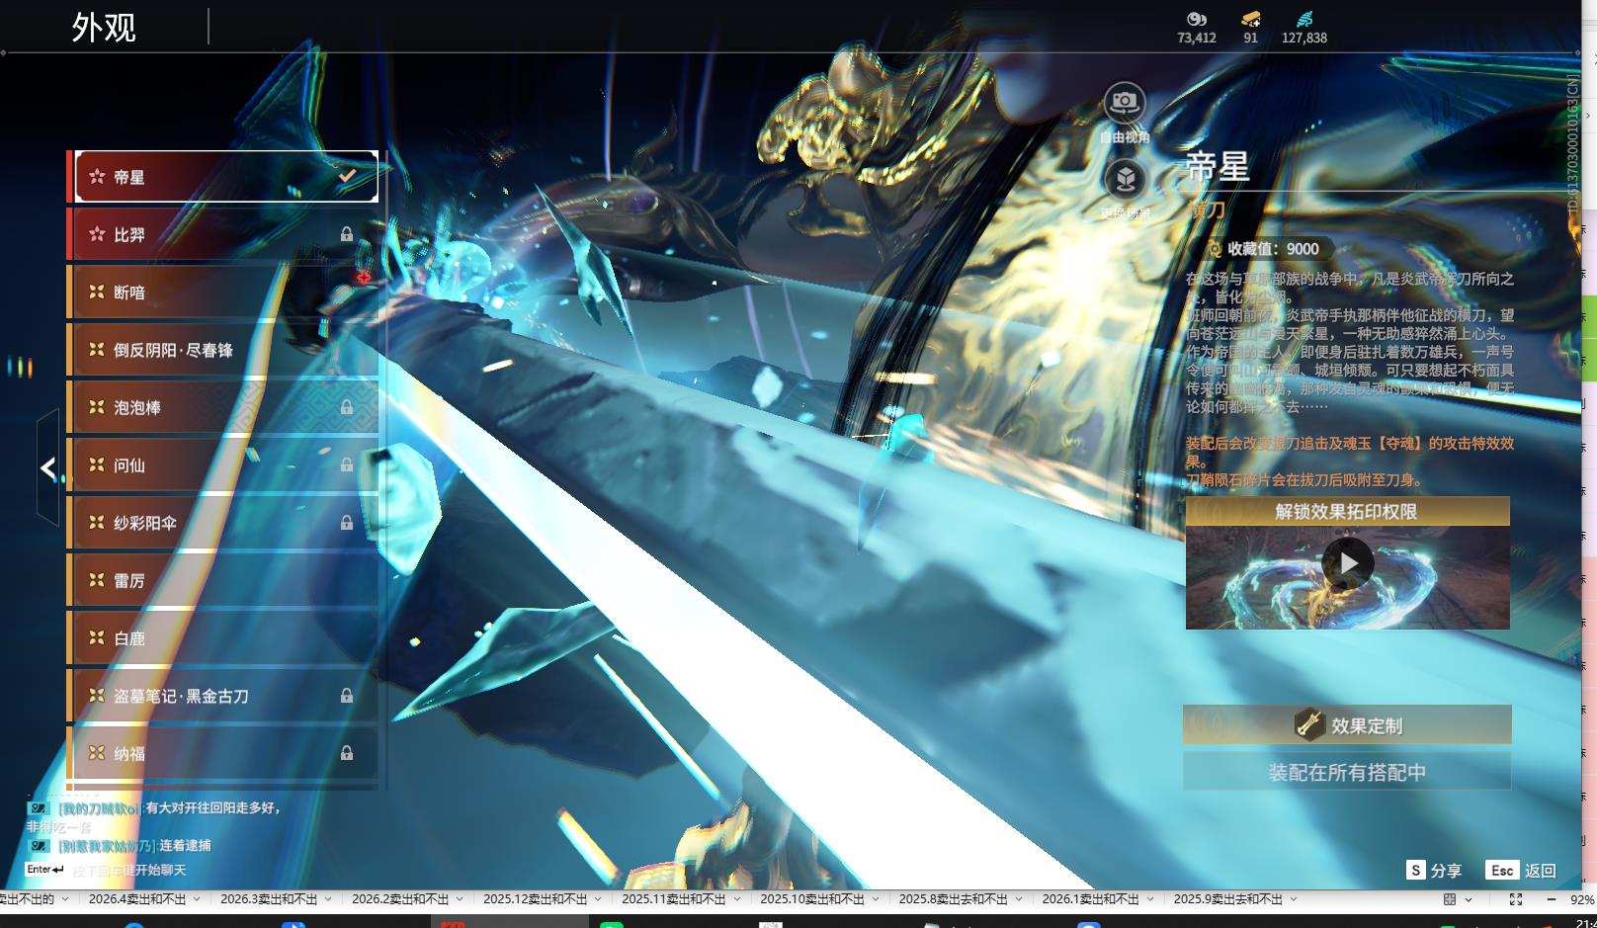The height and width of the screenshot is (928, 1597).
Task: Switch to 2026.2卖出和不出 sheet tab
Action: 400,899
